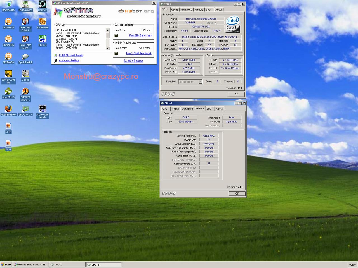The height and width of the screenshot is (268, 358).
Task: Click the Intel Core 2 Extreme logo
Action: tap(233, 25)
